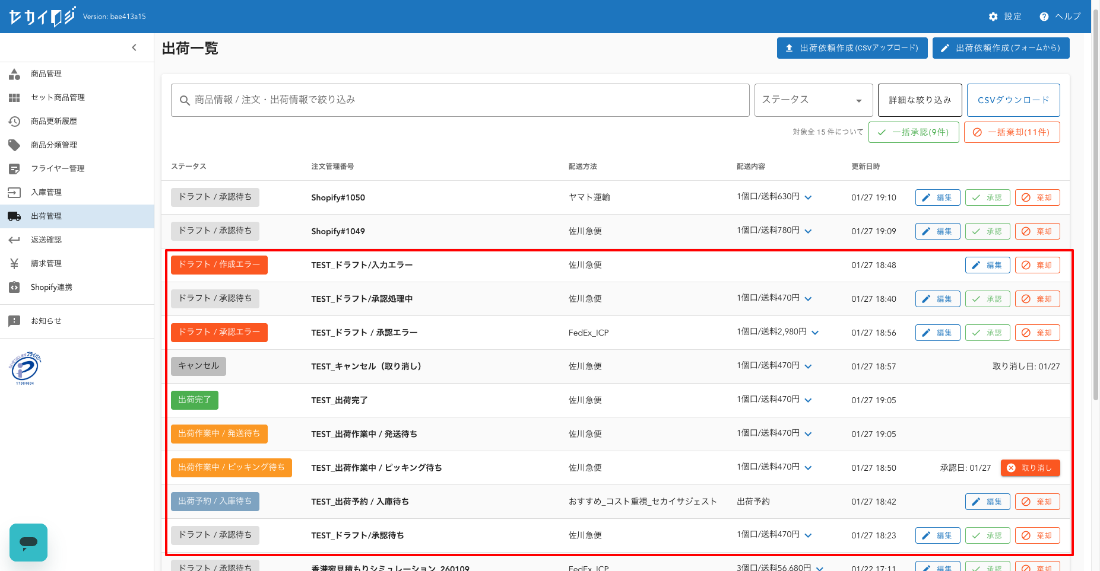Click the chat widget icon
Image resolution: width=1100 pixels, height=571 pixels.
tap(28, 542)
